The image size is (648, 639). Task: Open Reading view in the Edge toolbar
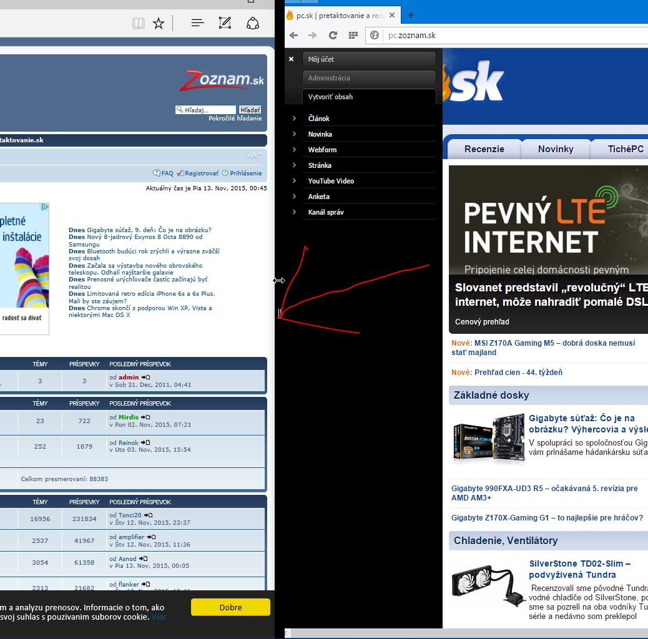[139, 23]
